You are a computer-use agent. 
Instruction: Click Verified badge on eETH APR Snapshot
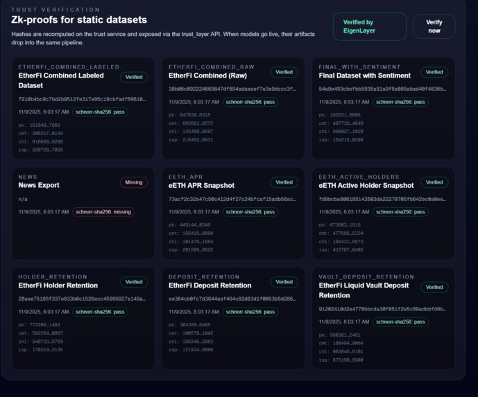click(284, 182)
